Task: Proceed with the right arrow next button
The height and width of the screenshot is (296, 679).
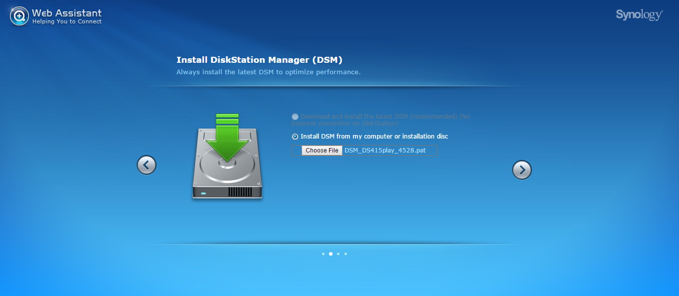Action: 522,170
